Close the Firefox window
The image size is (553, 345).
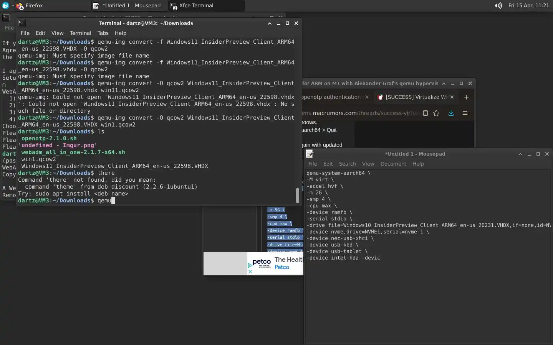point(470,83)
